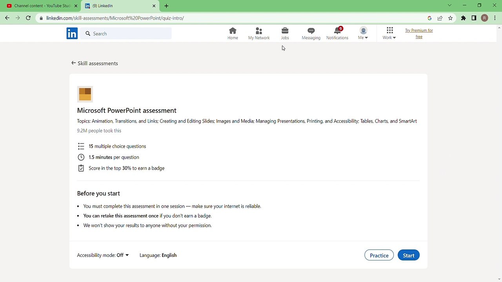This screenshot has height=282, width=502.
Task: Bookmark this page with star icon
Action: pyautogui.click(x=450, y=18)
